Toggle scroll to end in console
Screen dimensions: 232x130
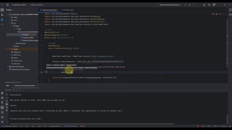pos(7,104)
